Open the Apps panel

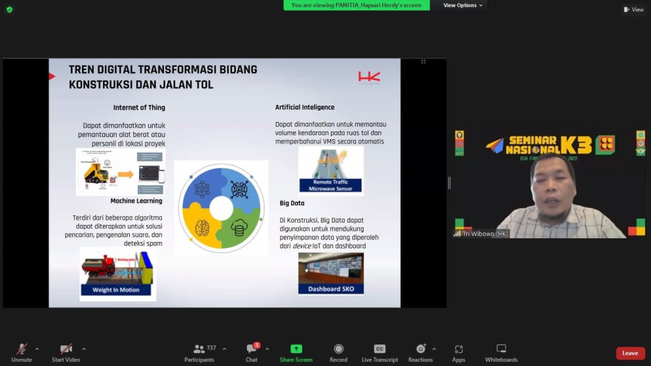458,349
